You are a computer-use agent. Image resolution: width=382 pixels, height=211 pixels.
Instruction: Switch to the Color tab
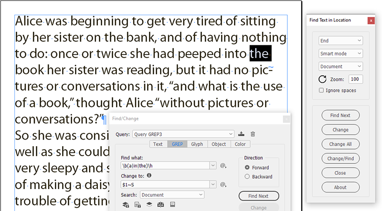(240, 144)
